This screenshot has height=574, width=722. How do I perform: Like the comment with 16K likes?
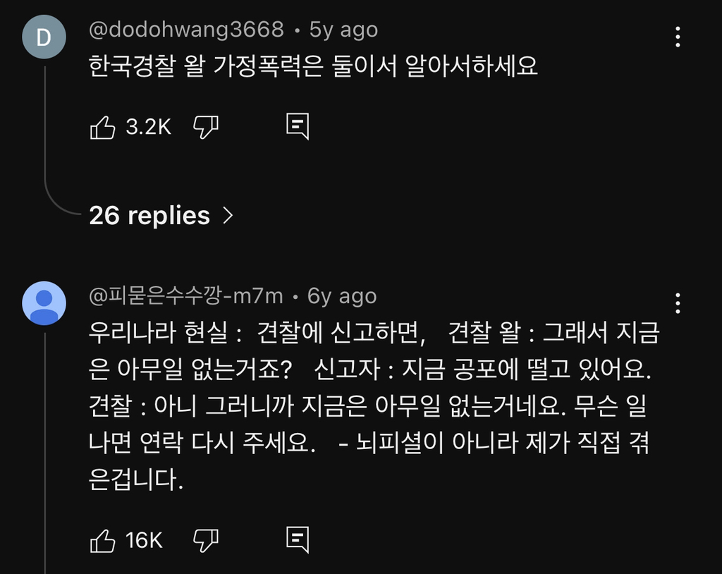point(103,541)
